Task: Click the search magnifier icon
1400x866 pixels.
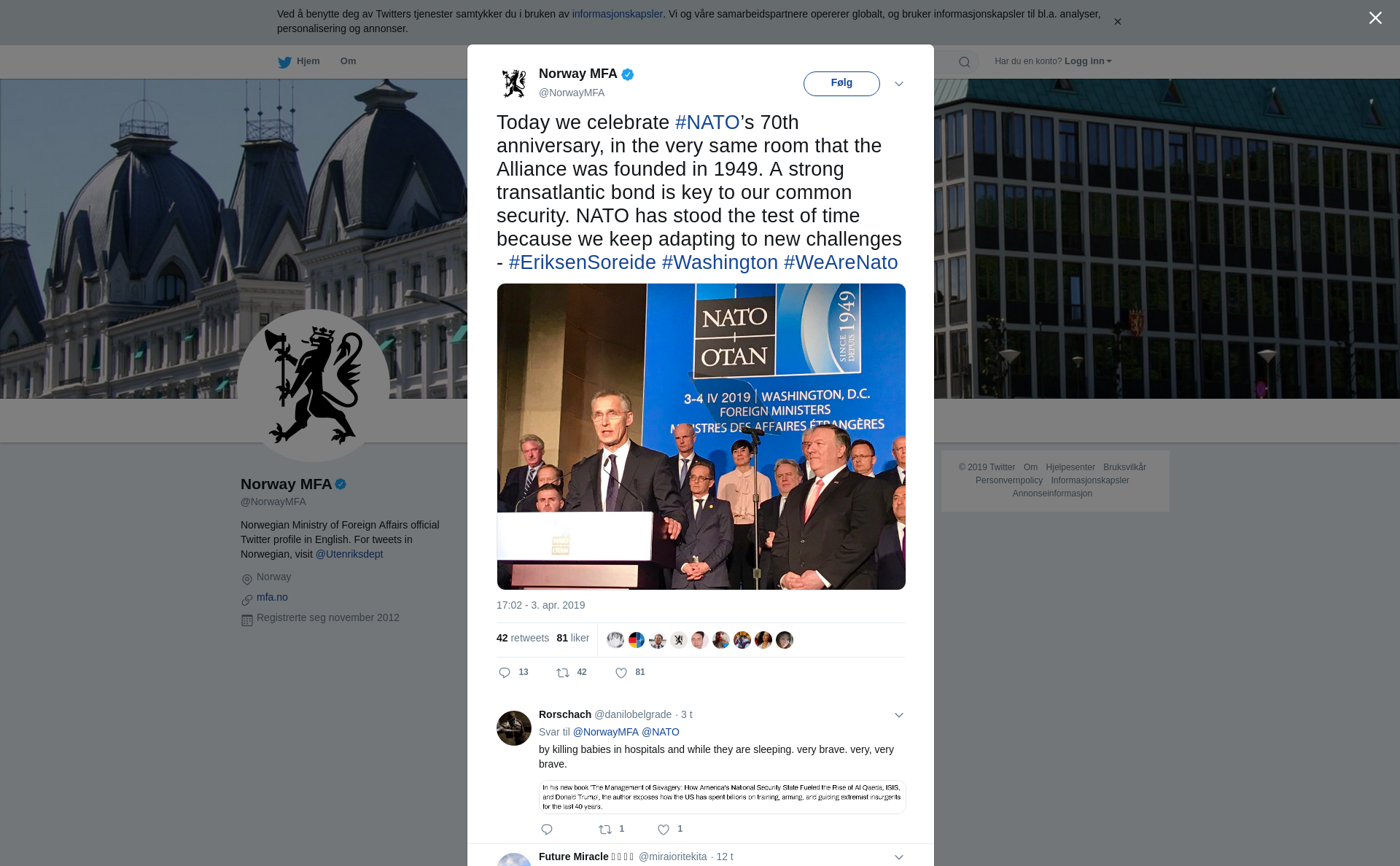Action: tap(965, 62)
